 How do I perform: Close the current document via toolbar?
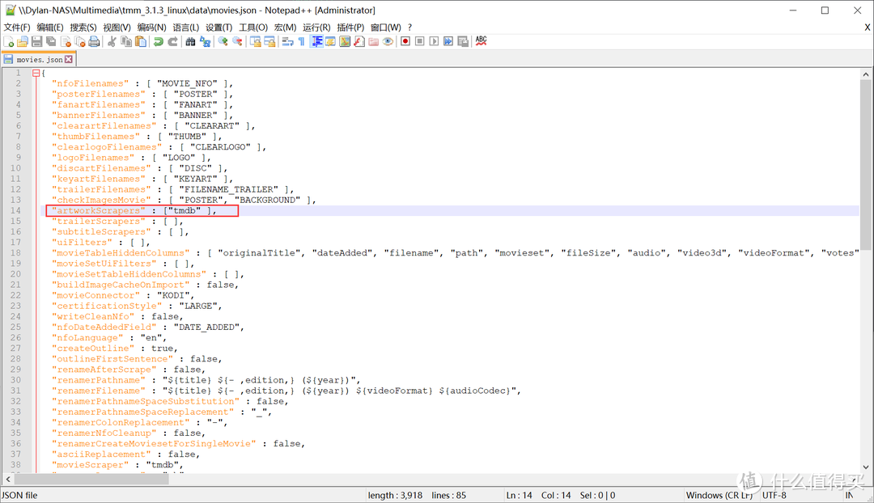[x=66, y=41]
